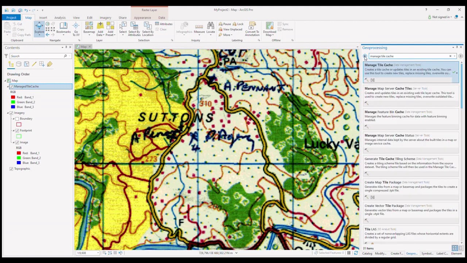
Task: Switch to the Imagery ribbon tab
Action: (x=105, y=18)
